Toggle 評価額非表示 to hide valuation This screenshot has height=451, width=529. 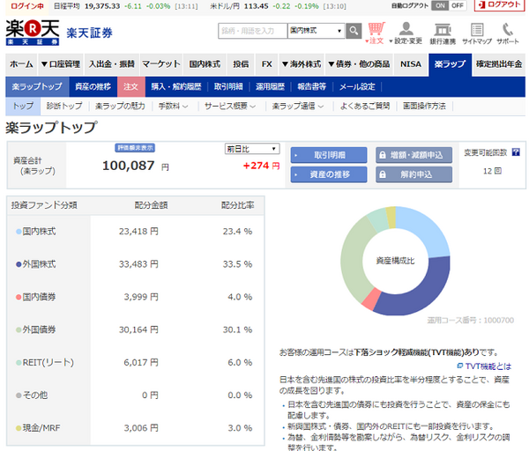(135, 148)
